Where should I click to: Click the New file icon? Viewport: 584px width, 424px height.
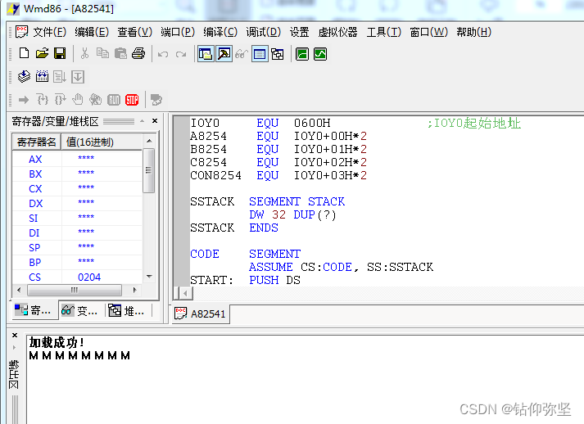25,53
